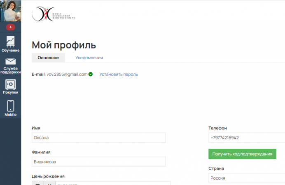Click the Мой профиль heading
The width and height of the screenshot is (285, 185).
click(64, 45)
